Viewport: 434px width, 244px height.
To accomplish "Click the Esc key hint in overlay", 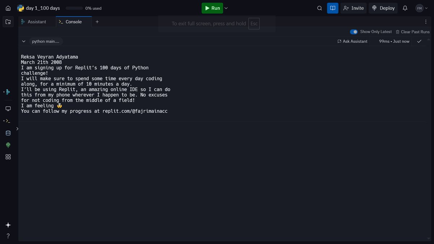I will pyautogui.click(x=254, y=23).
